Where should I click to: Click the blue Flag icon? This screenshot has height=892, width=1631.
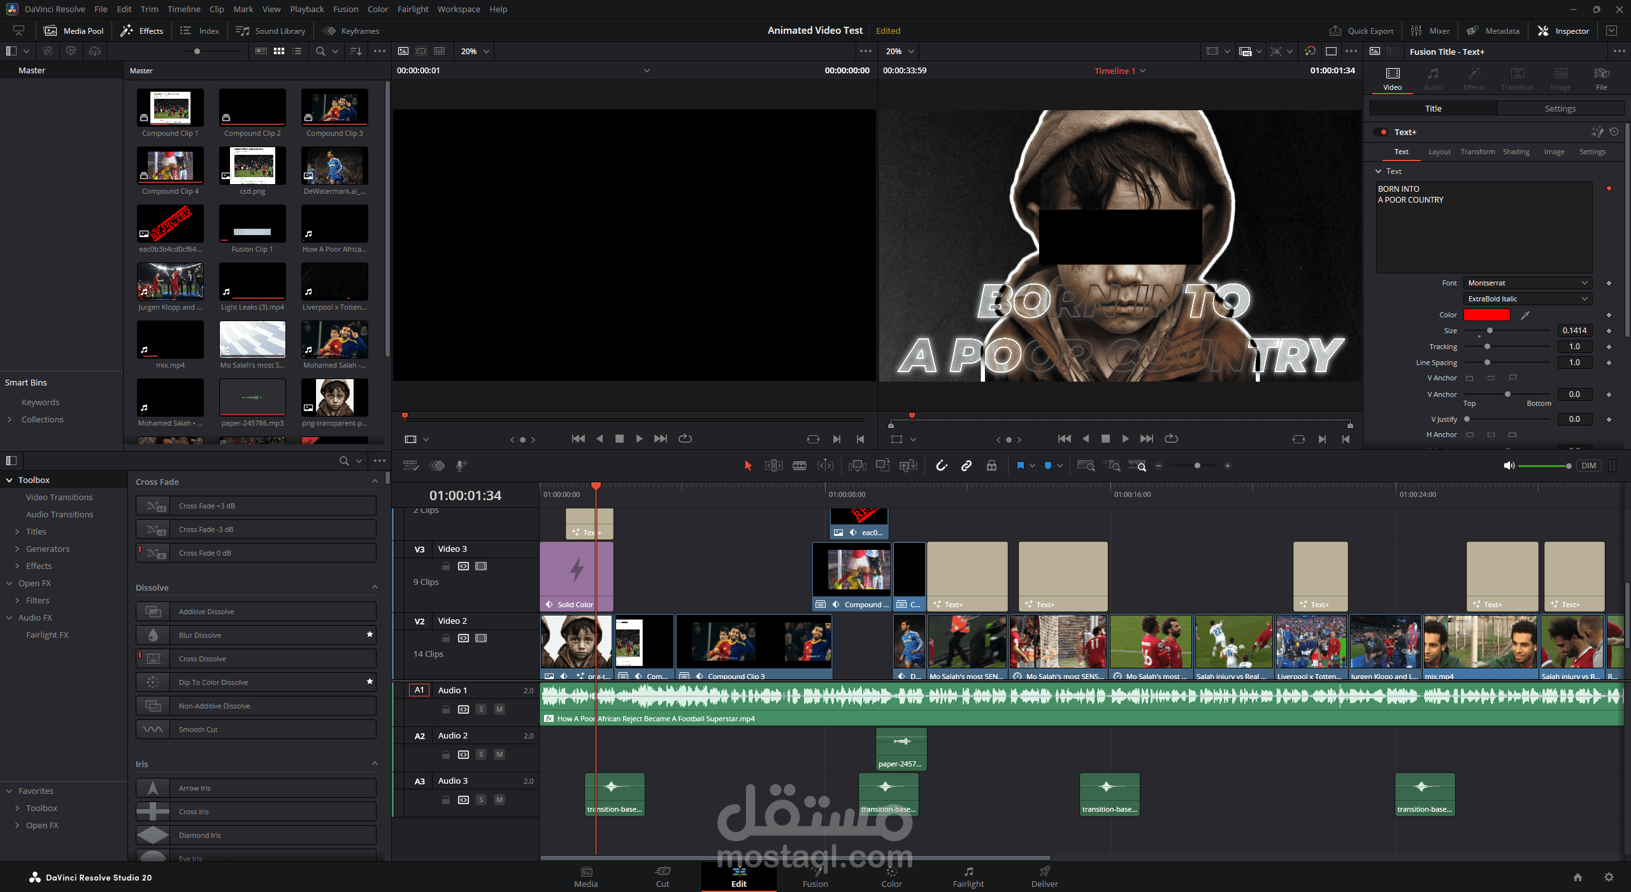(x=1021, y=466)
